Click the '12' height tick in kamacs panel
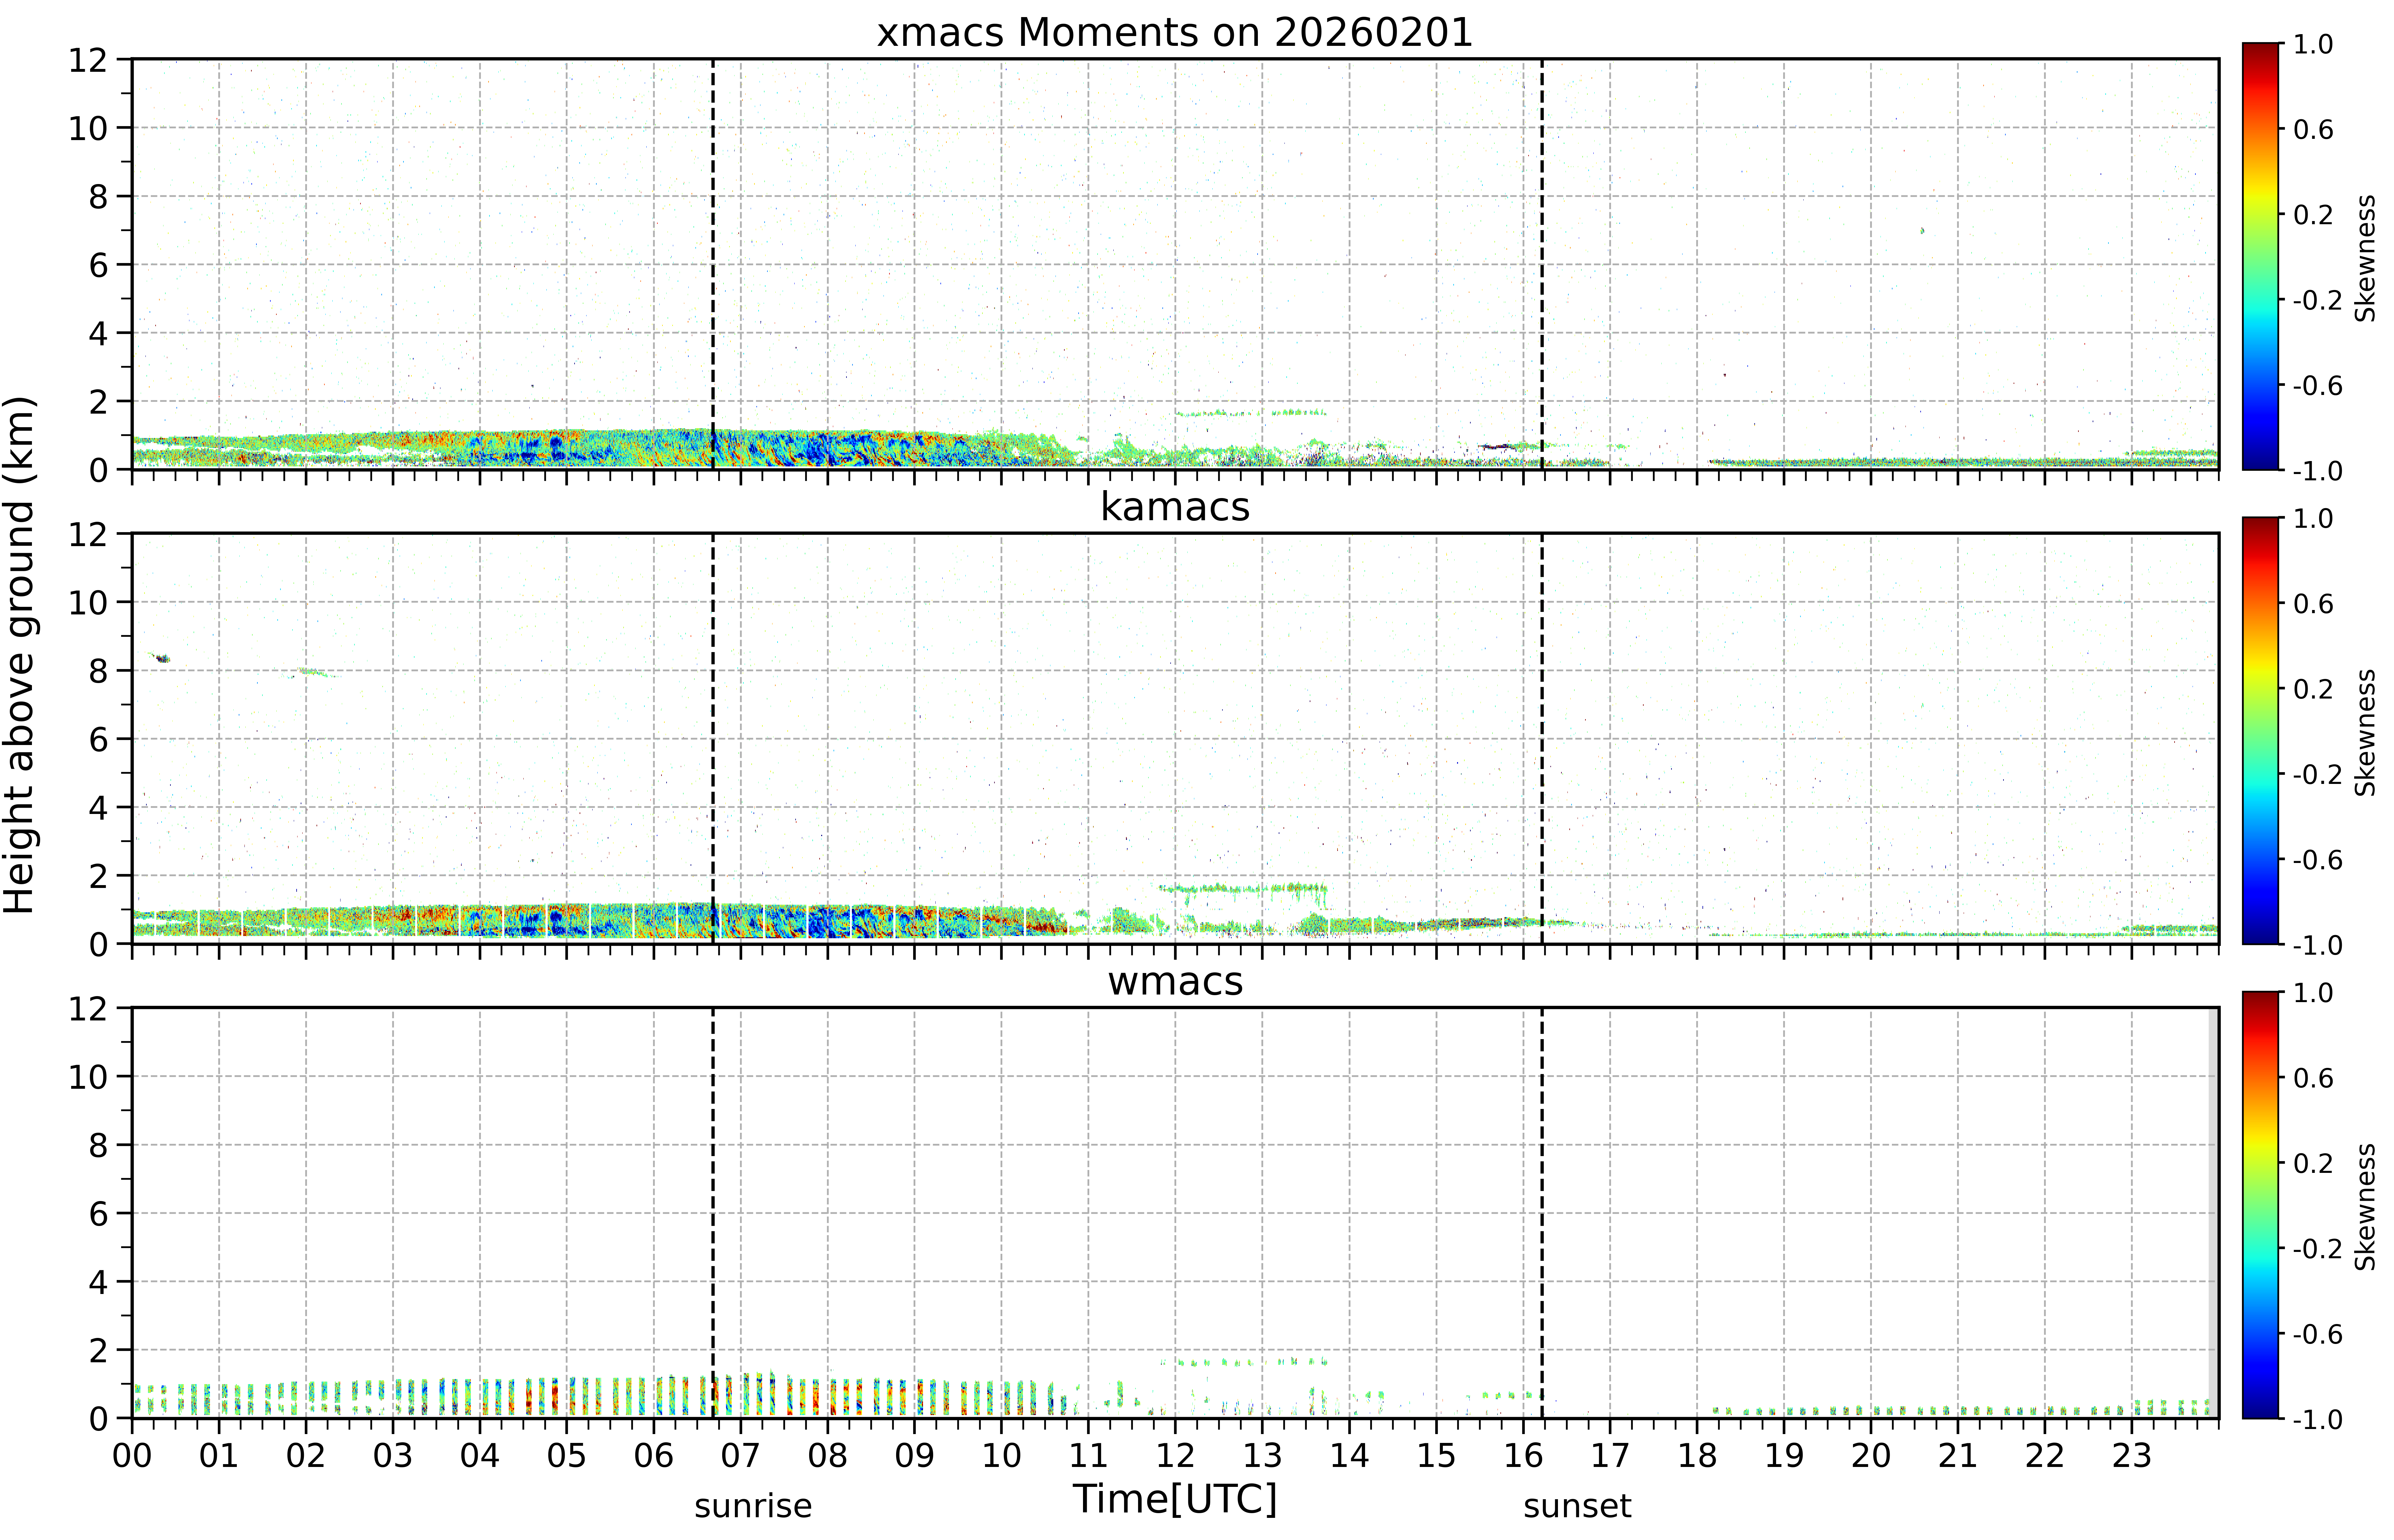The height and width of the screenshot is (1540, 2394). point(88,534)
